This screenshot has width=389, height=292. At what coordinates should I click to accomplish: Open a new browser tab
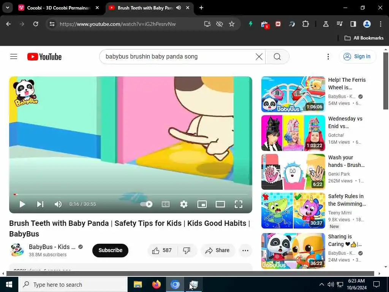pyautogui.click(x=201, y=8)
